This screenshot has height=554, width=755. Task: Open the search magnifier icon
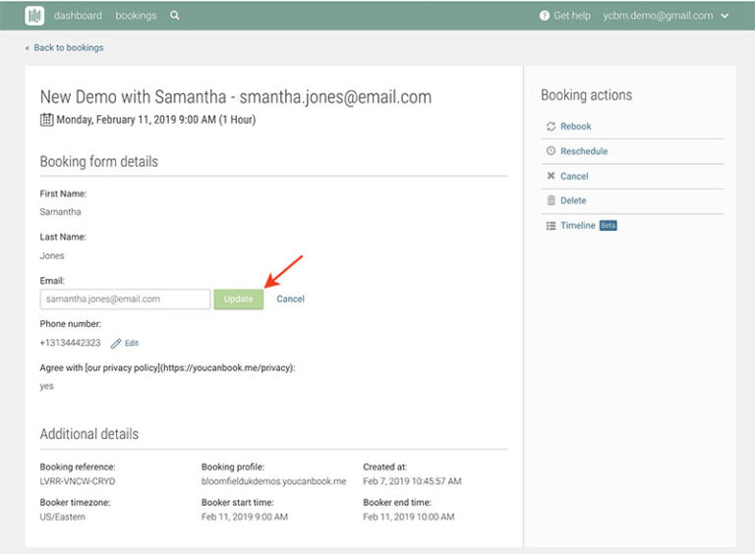pyautogui.click(x=175, y=16)
